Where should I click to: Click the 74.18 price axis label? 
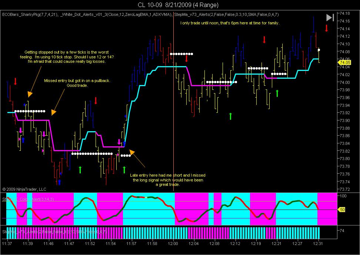(x=345, y=13)
